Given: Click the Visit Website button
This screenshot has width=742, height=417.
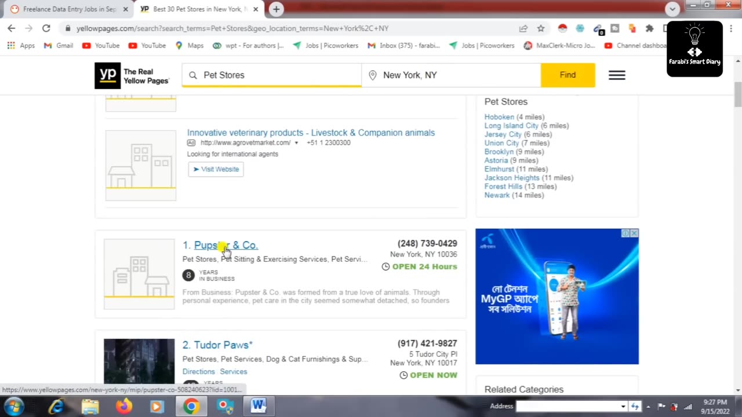Looking at the screenshot, I should tap(216, 169).
